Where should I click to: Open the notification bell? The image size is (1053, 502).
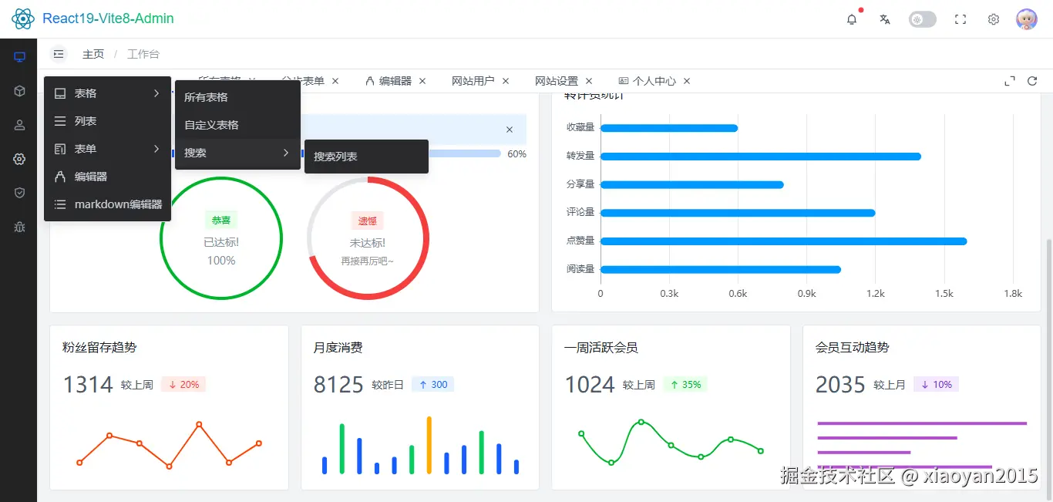pos(852,19)
